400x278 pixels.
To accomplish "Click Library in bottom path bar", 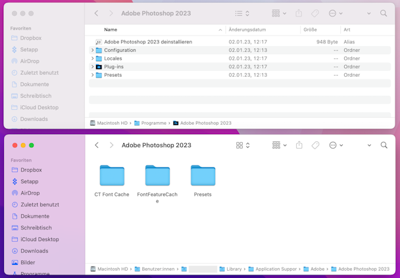I will (231, 269).
